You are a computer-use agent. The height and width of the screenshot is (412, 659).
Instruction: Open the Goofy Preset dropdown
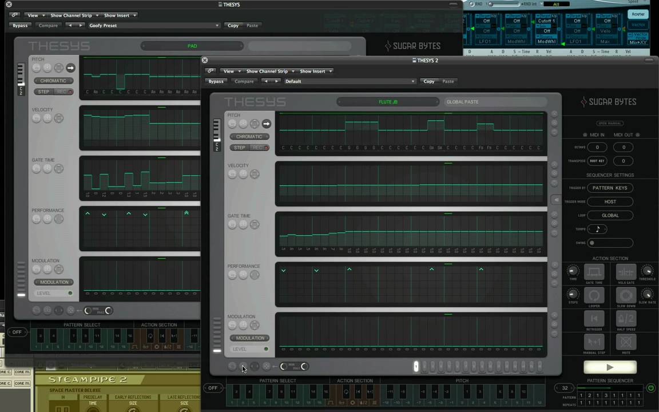click(x=154, y=26)
